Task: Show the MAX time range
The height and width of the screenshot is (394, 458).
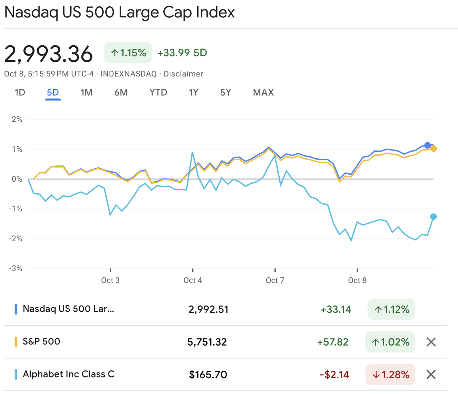Action: tap(263, 93)
